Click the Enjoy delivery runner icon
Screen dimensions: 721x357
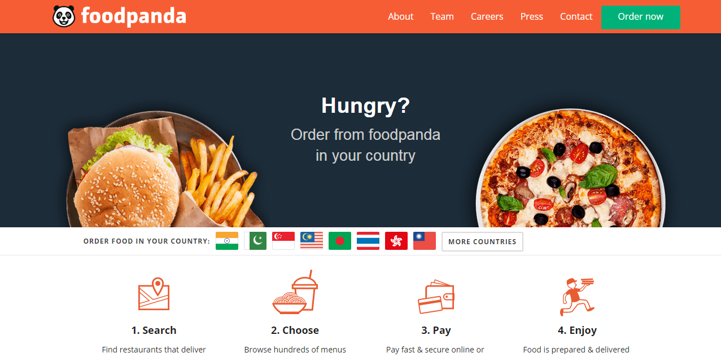[576, 297]
